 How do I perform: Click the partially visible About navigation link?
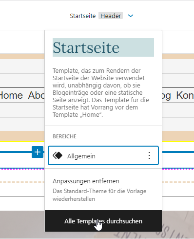click(36, 95)
